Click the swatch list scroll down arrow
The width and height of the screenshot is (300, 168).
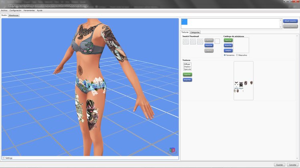pyautogui.click(x=280, y=27)
